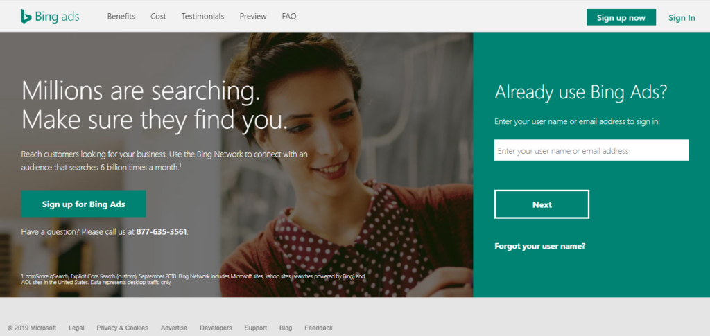Viewport: 710px width, 336px height.
Task: Click the comScore qSearch footnote text
Action: click(x=193, y=279)
